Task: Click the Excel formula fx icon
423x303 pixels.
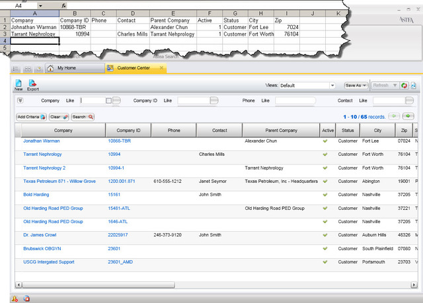Action: (x=63, y=5)
